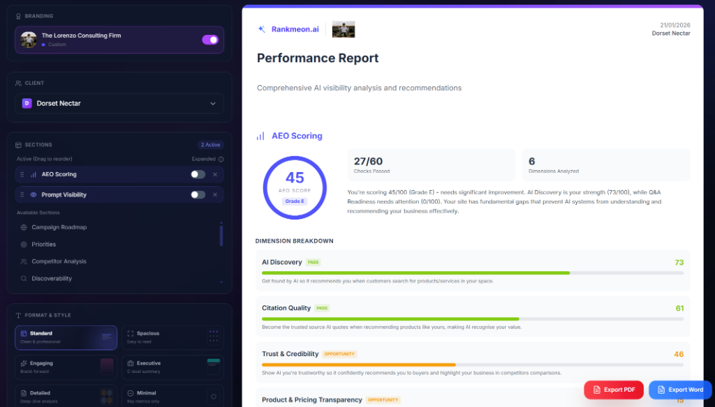Click the Competitor Analysis people icon
This screenshot has width=715, height=407.
point(24,261)
